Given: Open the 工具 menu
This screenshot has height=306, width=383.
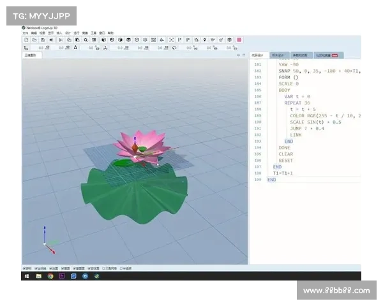Looking at the screenshot, I should (x=94, y=33).
